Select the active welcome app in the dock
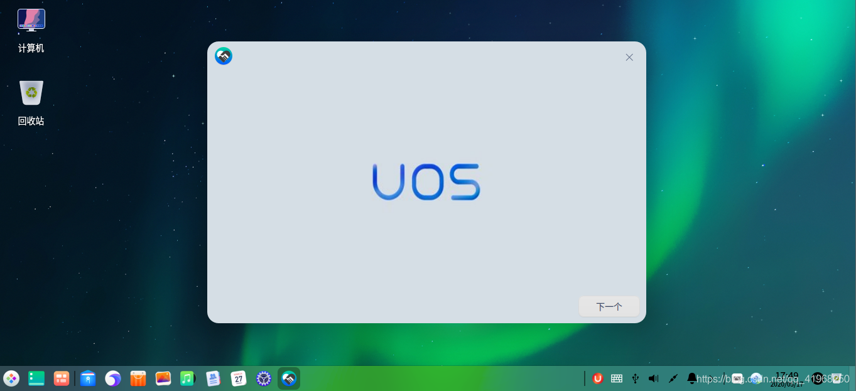 pos(289,378)
